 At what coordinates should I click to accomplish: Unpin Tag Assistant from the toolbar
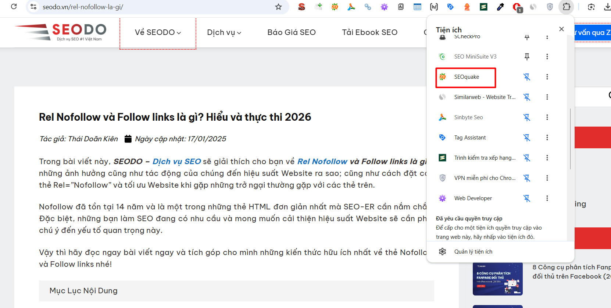coord(527,138)
